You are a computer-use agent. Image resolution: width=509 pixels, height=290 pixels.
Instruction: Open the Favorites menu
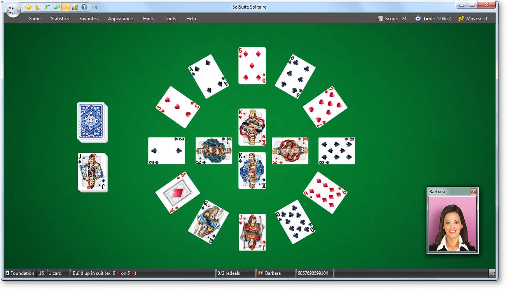coord(88,18)
